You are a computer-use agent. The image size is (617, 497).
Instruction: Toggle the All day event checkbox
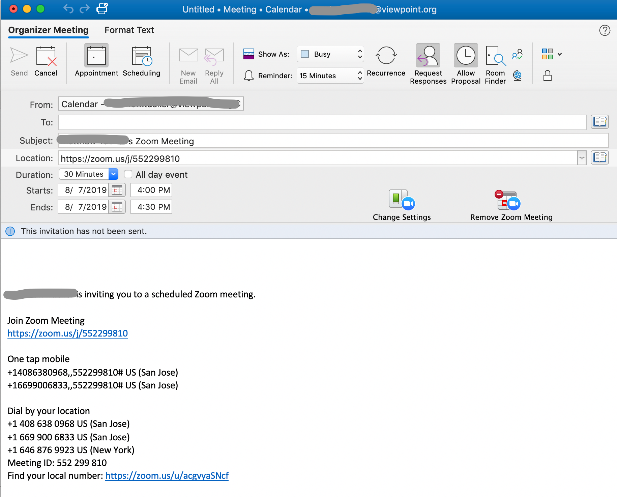point(128,174)
